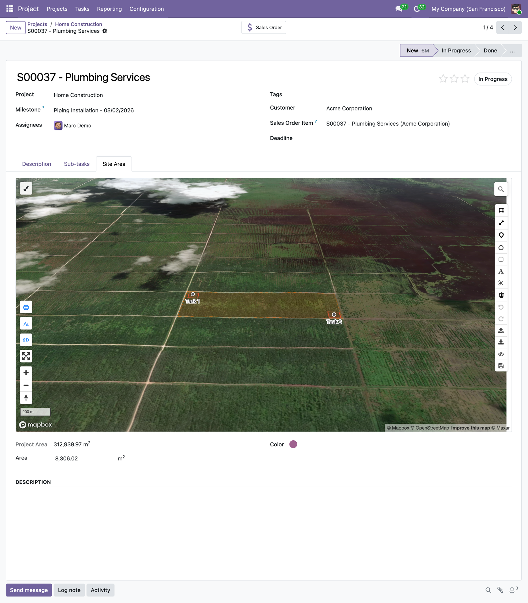Toggle the fullscreen map button
The image size is (528, 603).
tap(26, 356)
